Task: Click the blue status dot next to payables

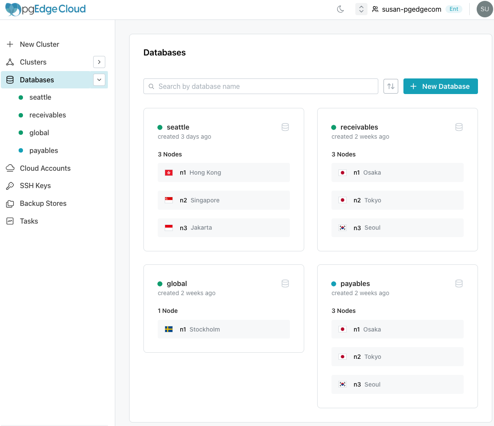Action: (334, 283)
